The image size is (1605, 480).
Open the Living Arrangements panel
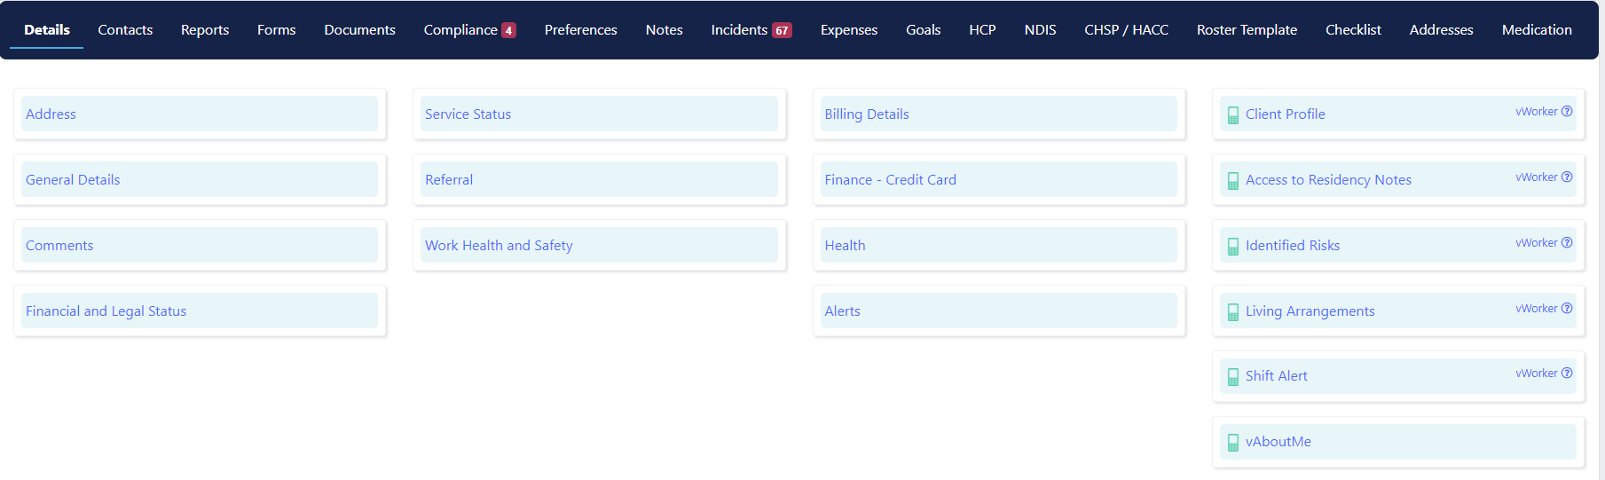pyautogui.click(x=1398, y=311)
